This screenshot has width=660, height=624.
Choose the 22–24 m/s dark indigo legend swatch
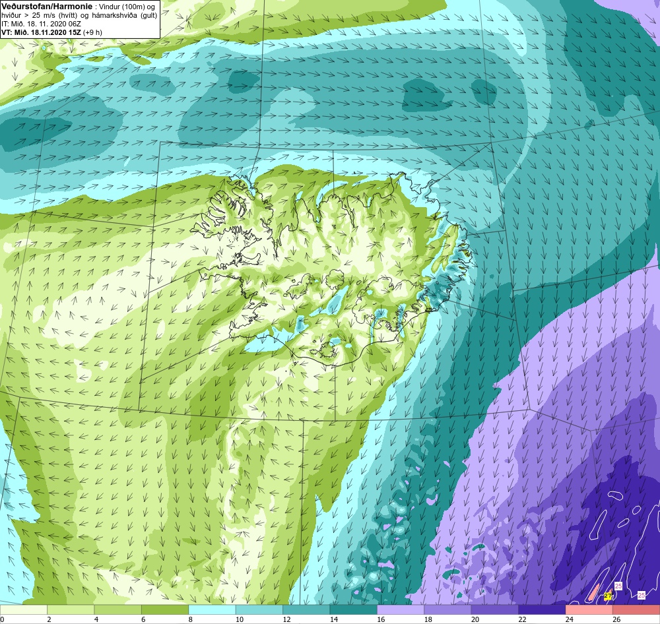click(542, 610)
